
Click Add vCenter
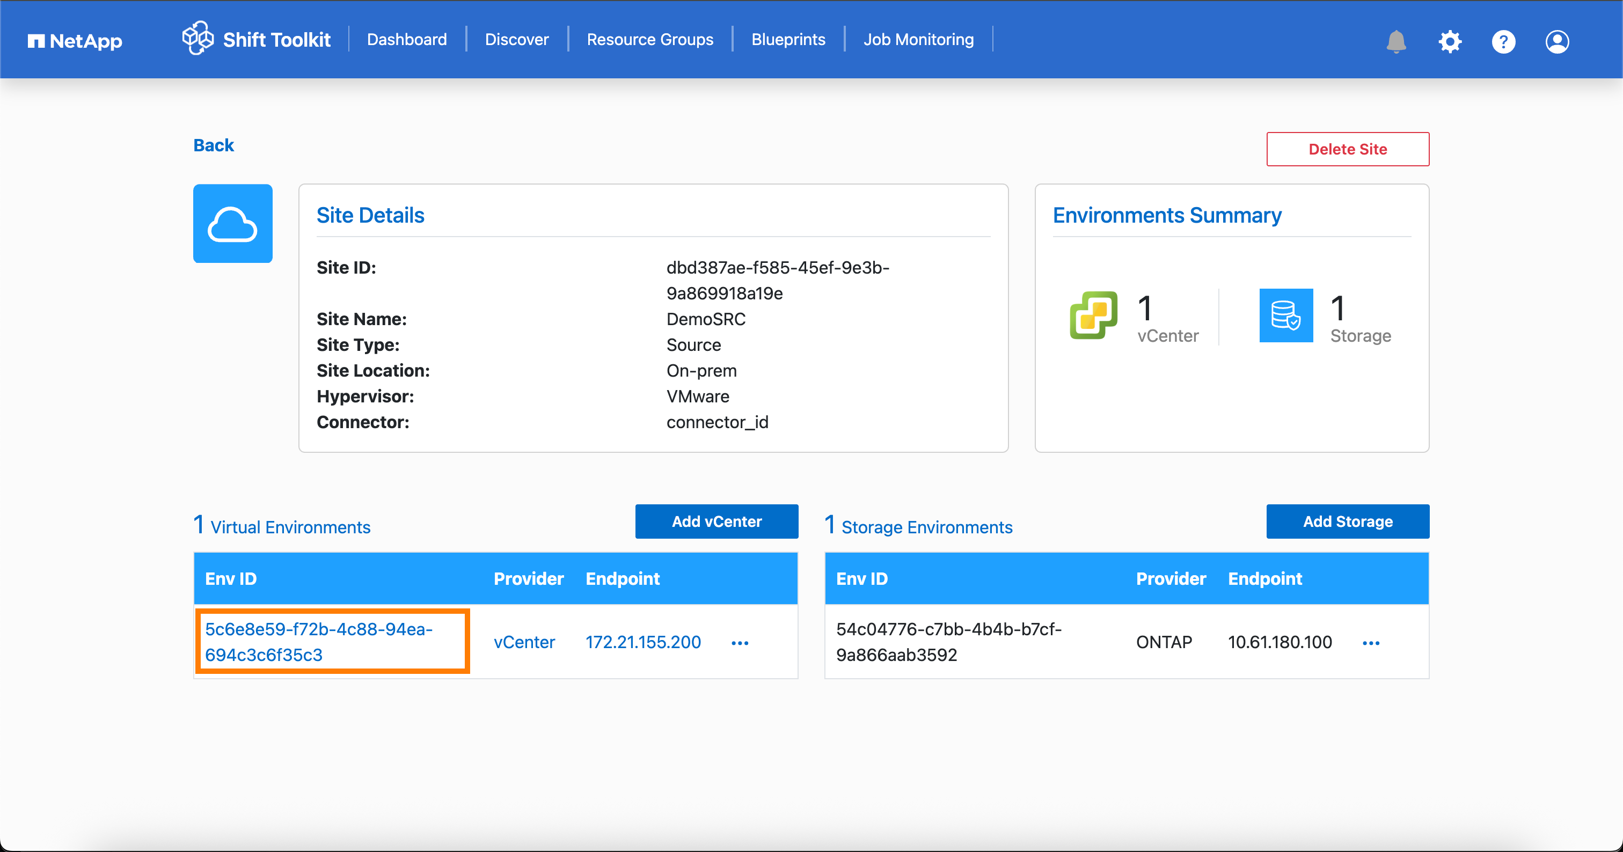click(717, 522)
